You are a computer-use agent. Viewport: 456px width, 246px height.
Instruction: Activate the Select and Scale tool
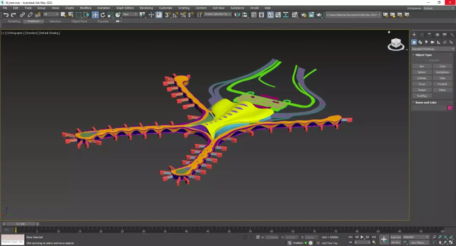110,15
